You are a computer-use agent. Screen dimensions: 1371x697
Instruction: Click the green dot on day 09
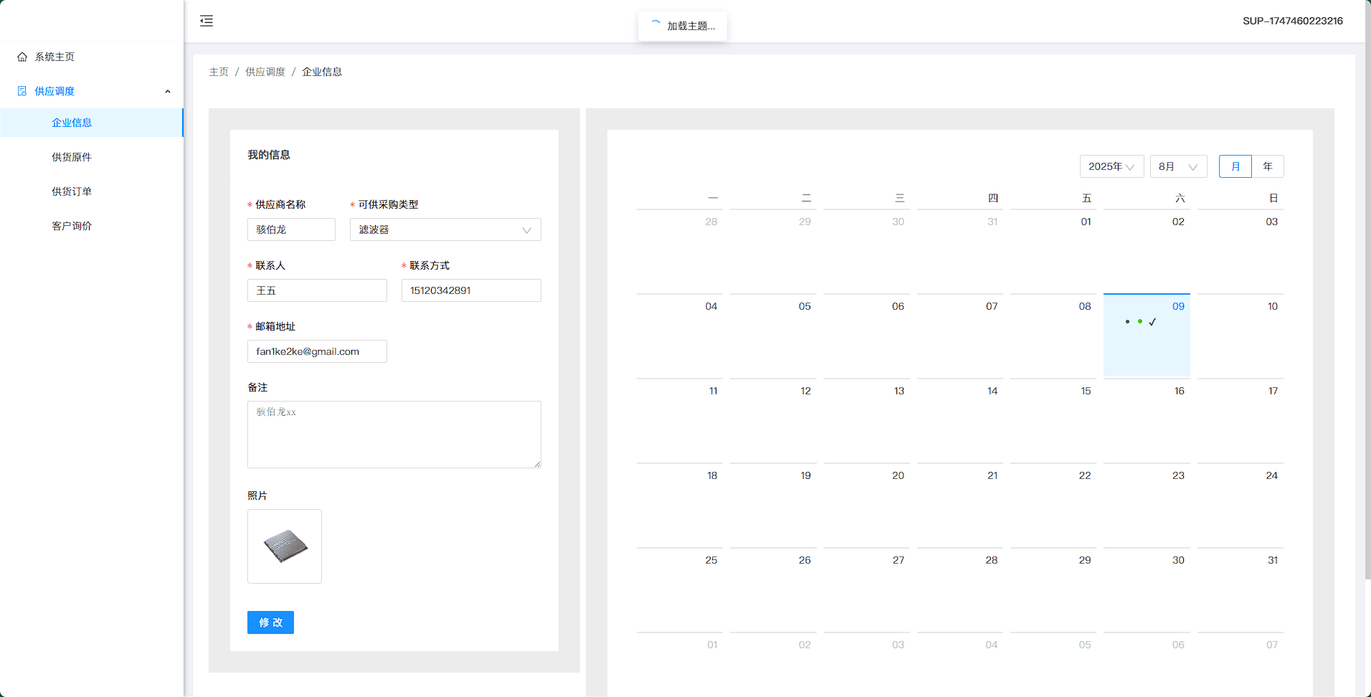pos(1140,321)
